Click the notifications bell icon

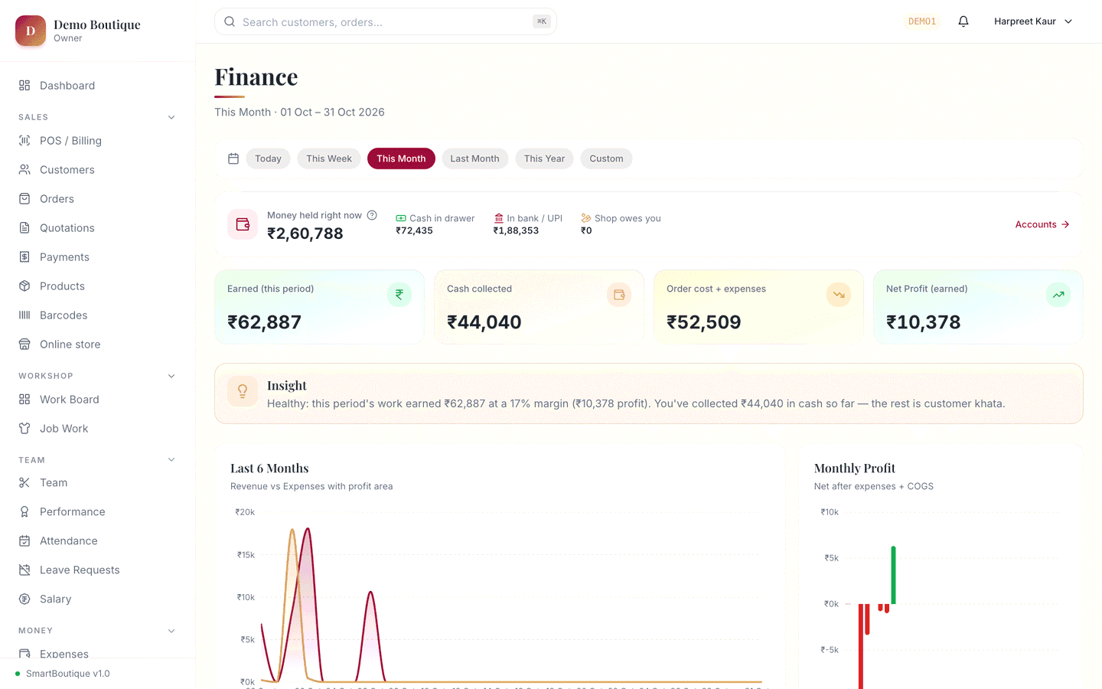point(963,21)
